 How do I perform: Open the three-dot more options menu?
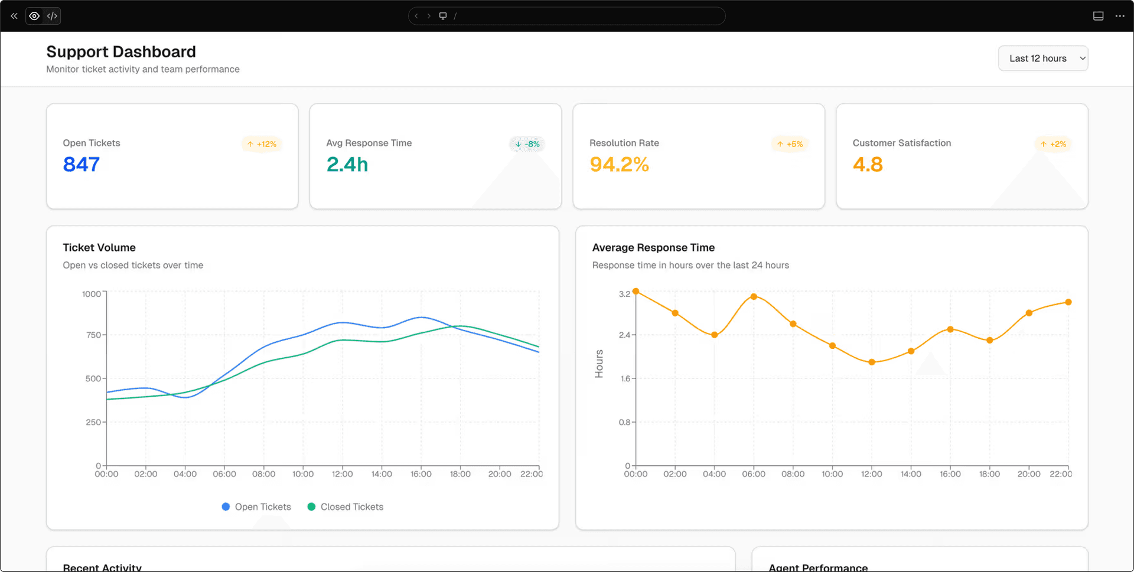[1120, 16]
